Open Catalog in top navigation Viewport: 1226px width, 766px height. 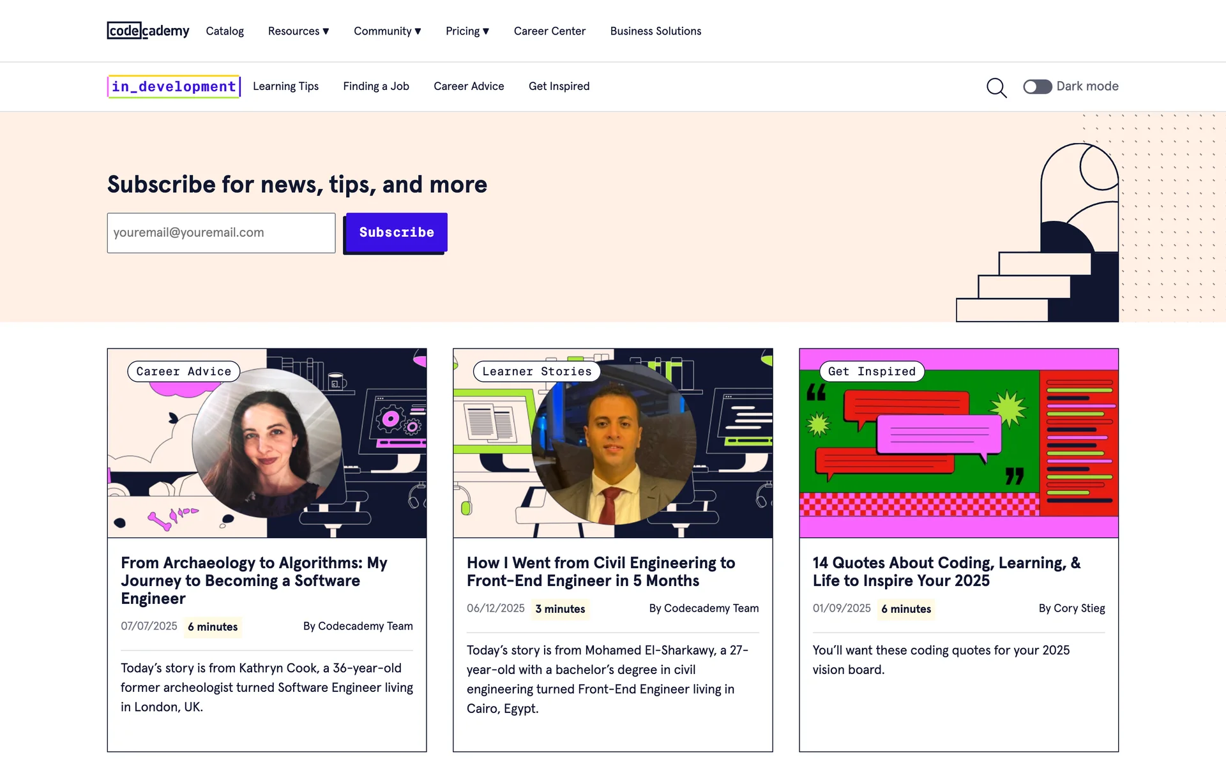tap(225, 31)
